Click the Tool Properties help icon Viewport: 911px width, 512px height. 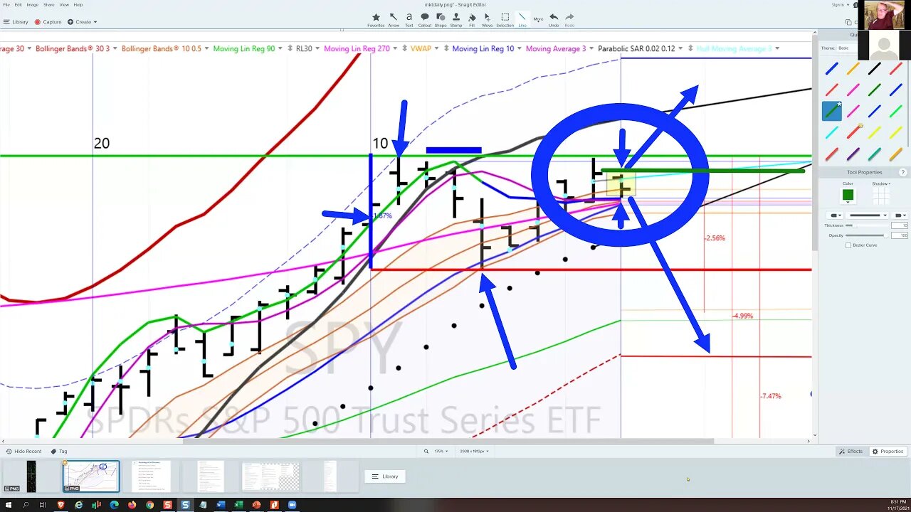pos(903,172)
